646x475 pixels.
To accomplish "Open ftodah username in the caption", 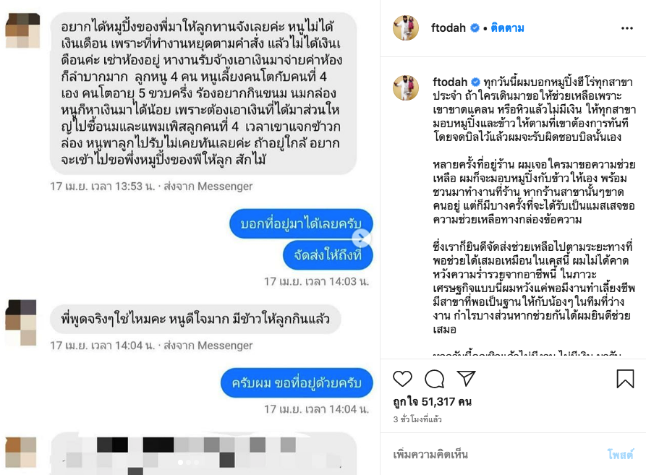I will click(x=450, y=82).
